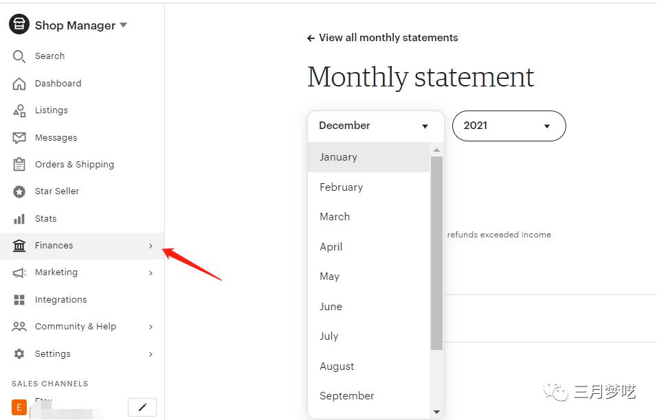The height and width of the screenshot is (420, 657).
Task: Open the Integrations sidebar link
Action: (x=60, y=300)
